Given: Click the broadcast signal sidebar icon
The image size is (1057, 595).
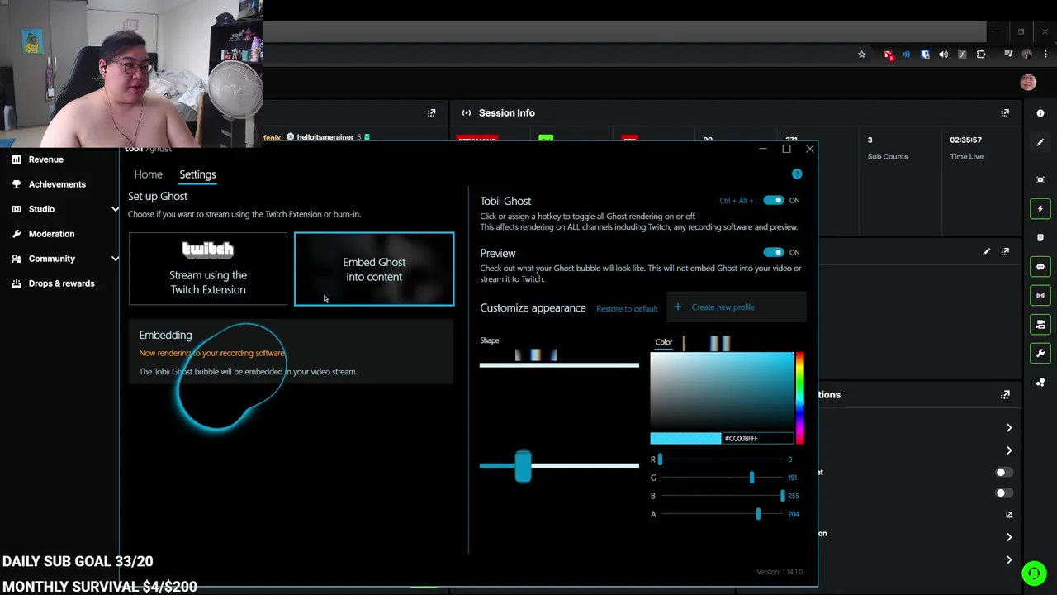Looking at the screenshot, I should [1040, 295].
